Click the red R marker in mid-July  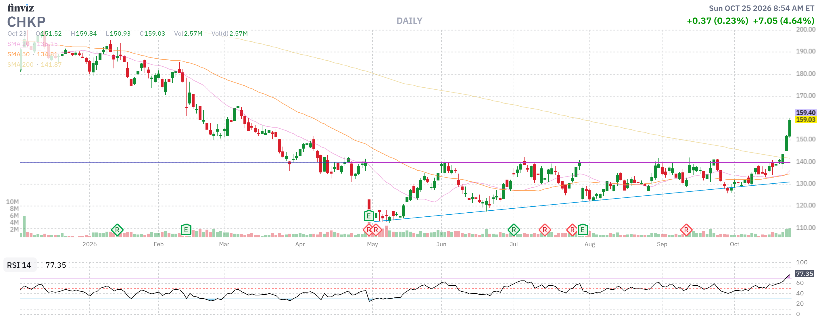tap(545, 230)
